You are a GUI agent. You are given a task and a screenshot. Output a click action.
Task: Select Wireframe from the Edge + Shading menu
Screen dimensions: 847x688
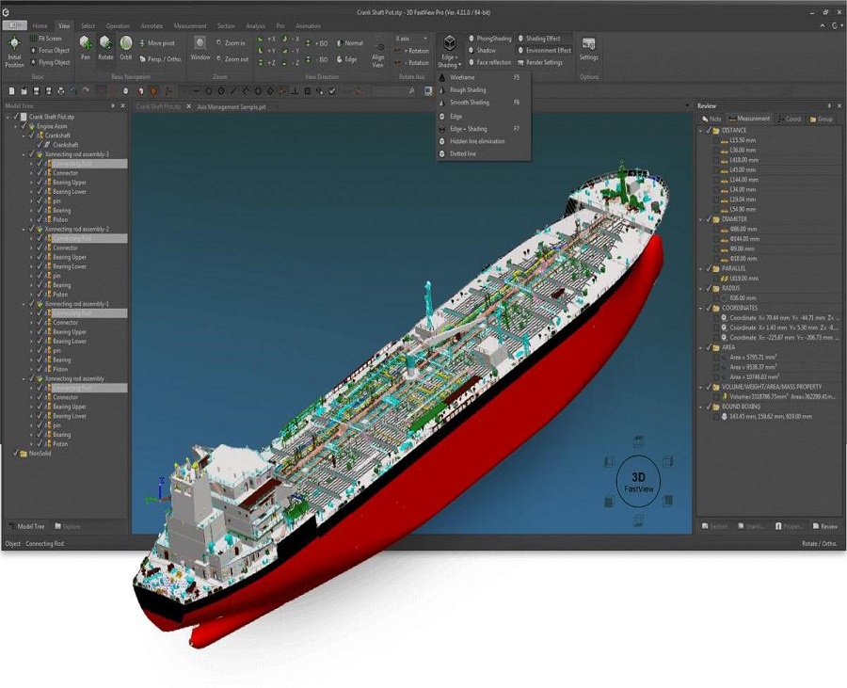pos(463,77)
